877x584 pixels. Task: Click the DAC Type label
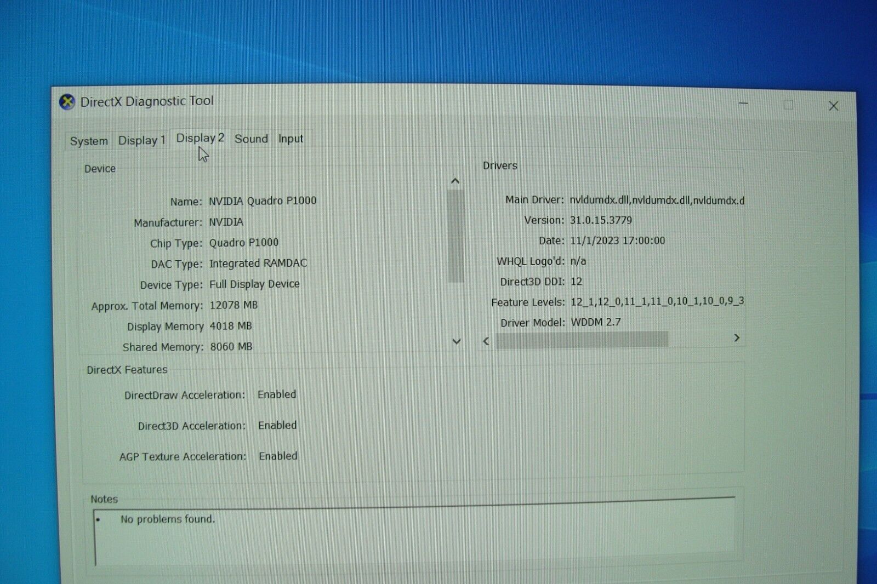click(176, 264)
